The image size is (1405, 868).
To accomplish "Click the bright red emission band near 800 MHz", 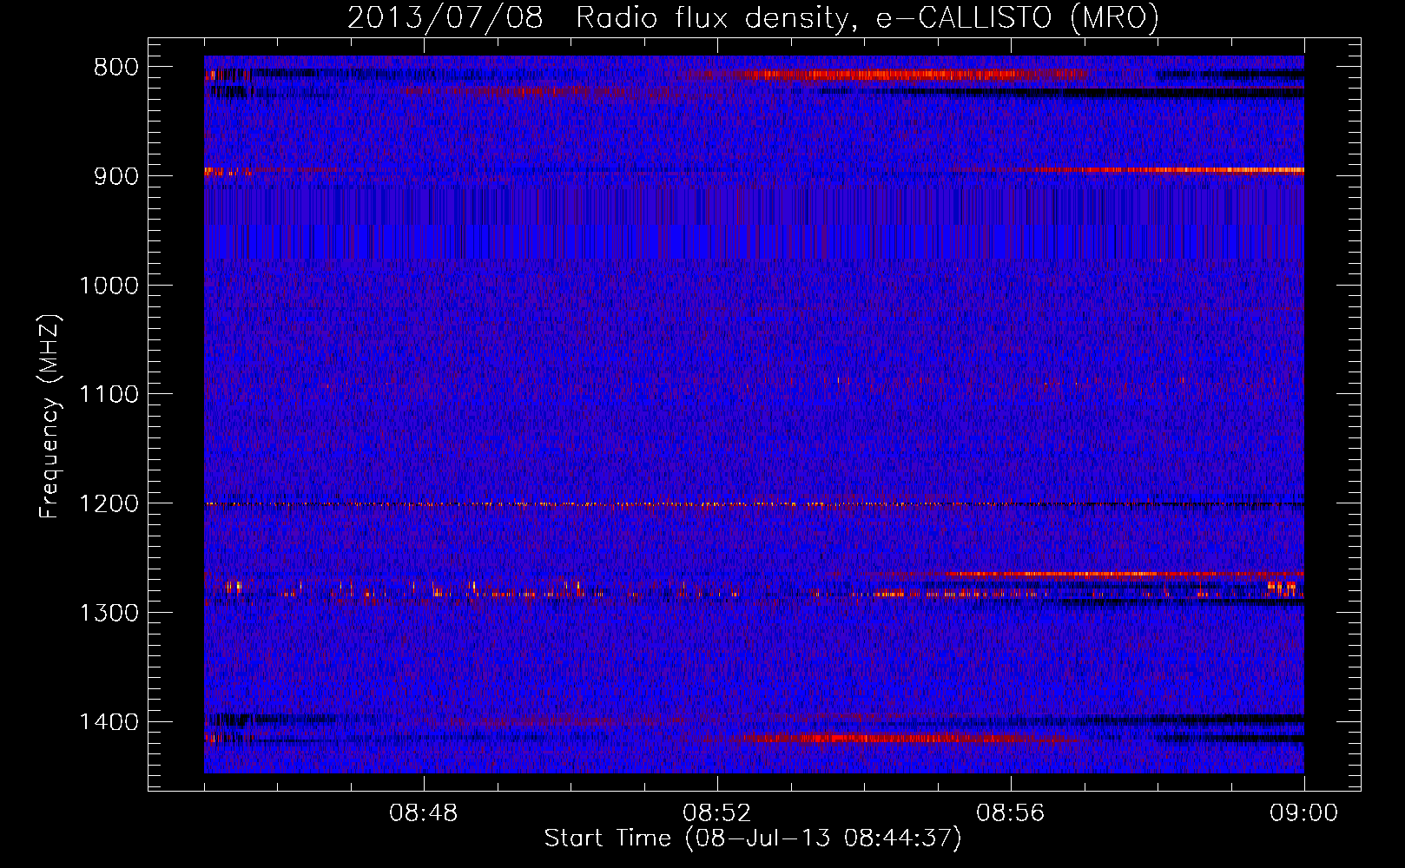I will coord(886,75).
